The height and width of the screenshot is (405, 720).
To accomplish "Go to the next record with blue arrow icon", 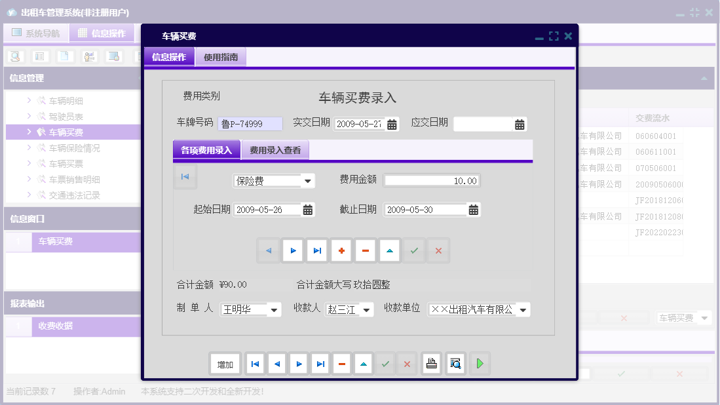I will [298, 364].
